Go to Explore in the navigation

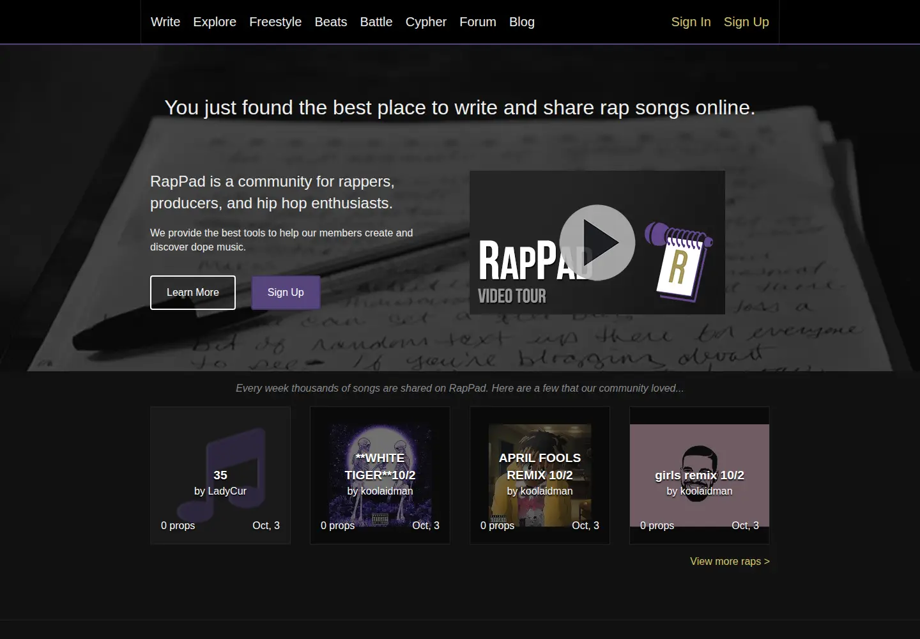click(x=215, y=22)
